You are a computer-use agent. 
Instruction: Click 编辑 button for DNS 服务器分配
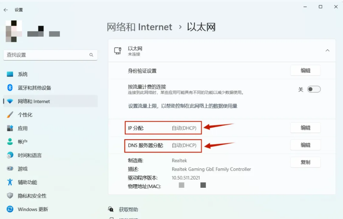305,145
